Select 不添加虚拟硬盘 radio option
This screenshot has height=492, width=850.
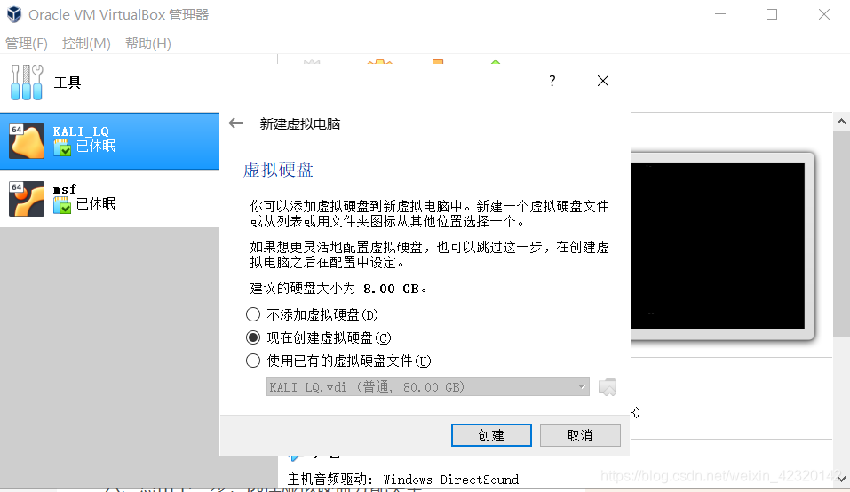point(253,314)
